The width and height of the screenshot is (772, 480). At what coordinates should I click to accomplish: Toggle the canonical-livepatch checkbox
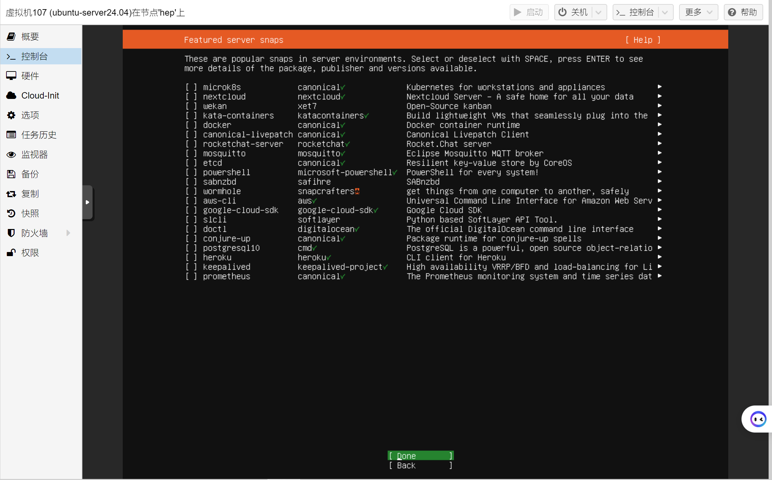coord(191,134)
